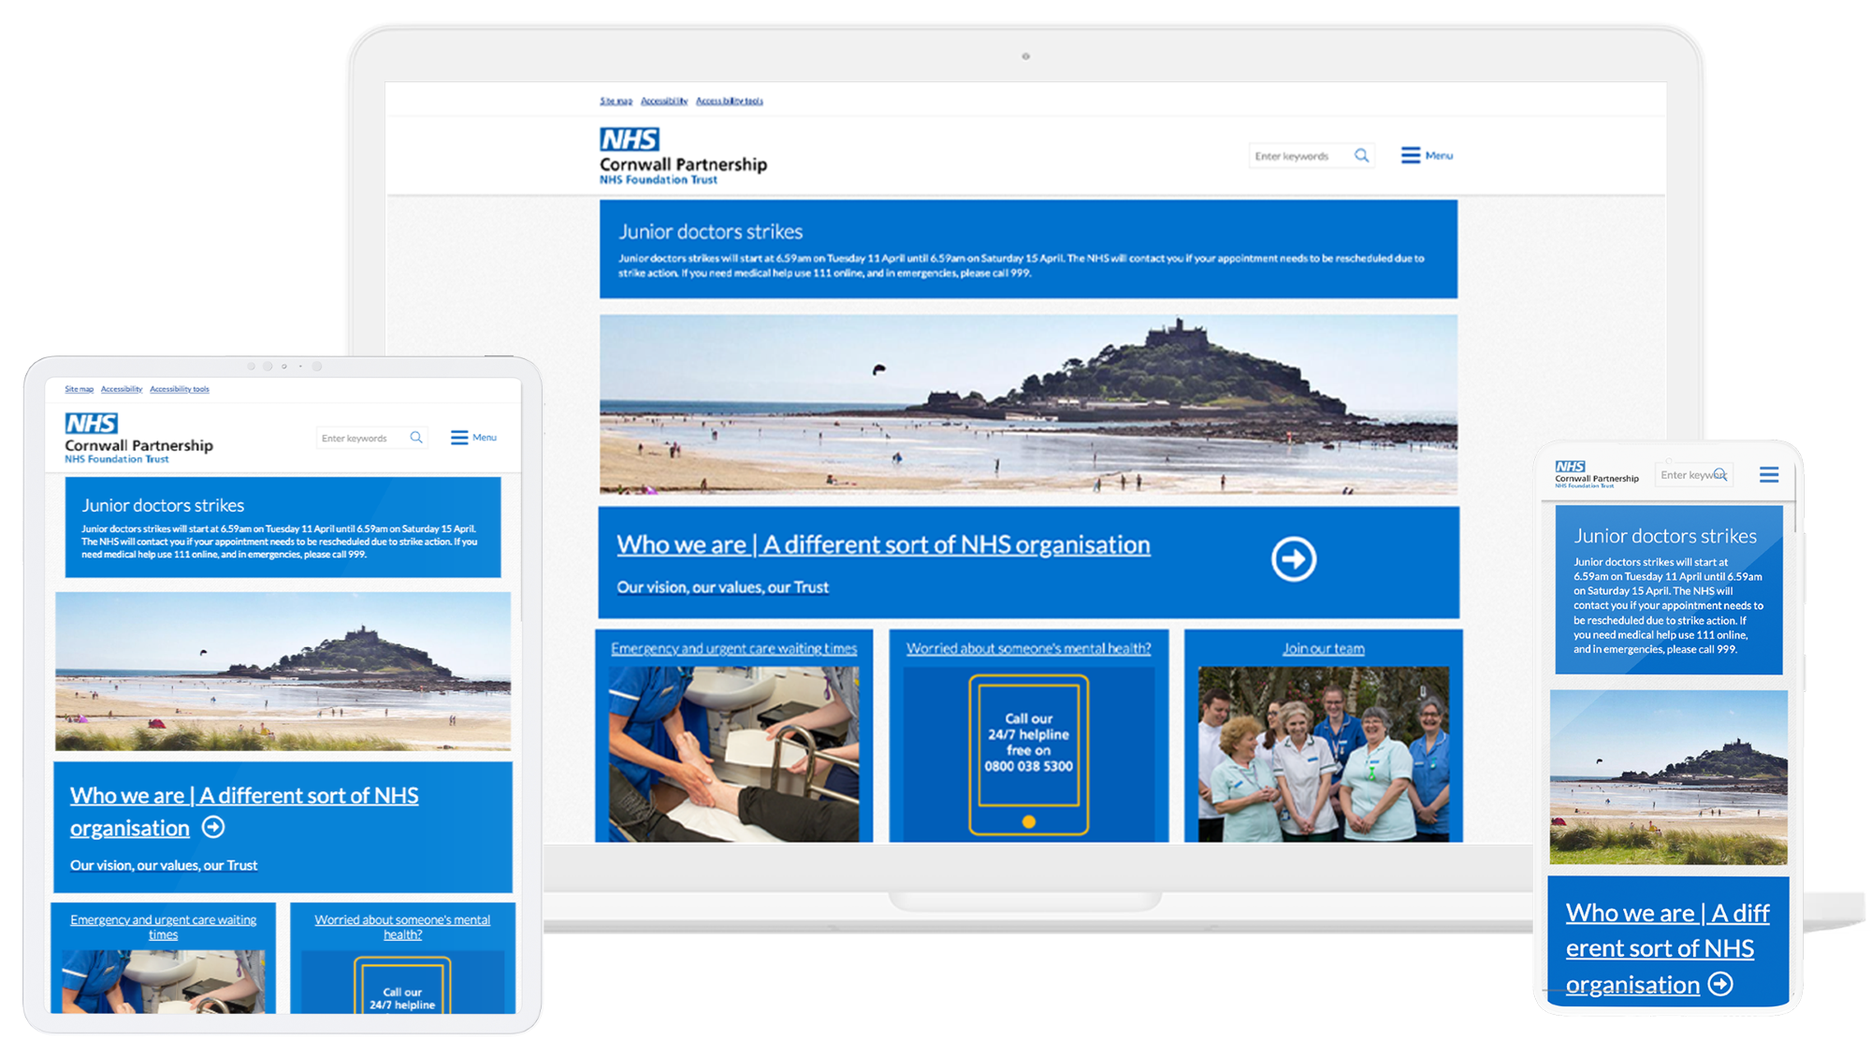Click 'Junior doctors strikes' heading on the tablet
1871x1055 pixels.
163,505
